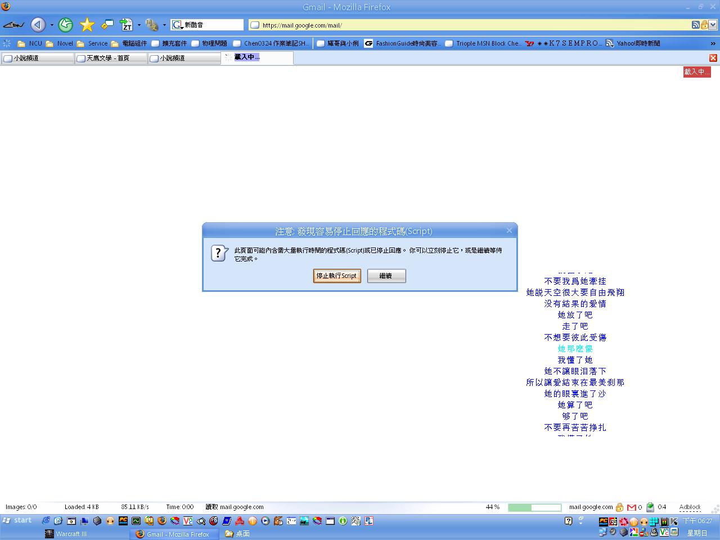720x540 pixels.
Task: Open the search engine picker in the search box
Action: (177, 25)
